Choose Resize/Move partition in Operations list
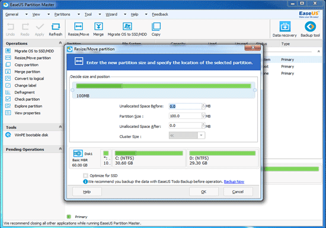 (33, 58)
